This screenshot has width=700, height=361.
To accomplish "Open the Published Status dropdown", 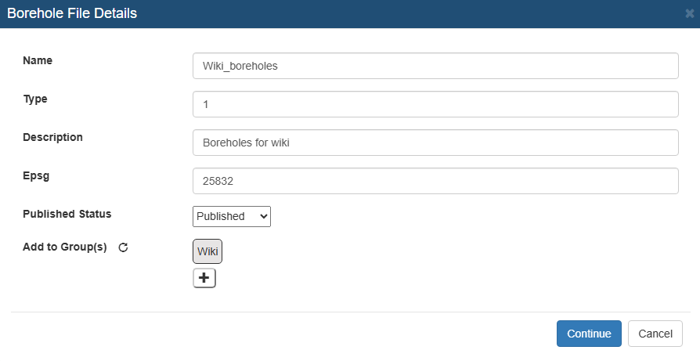I will point(232,216).
